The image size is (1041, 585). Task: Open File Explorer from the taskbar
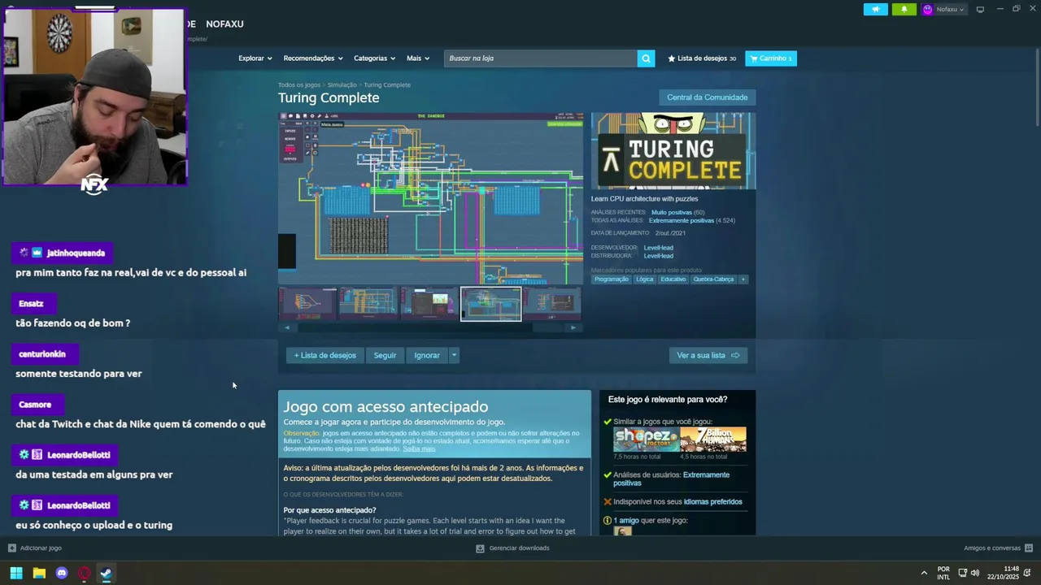click(x=39, y=573)
